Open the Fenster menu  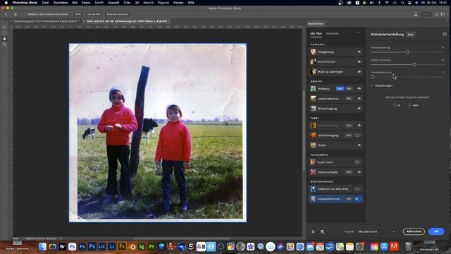(178, 3)
